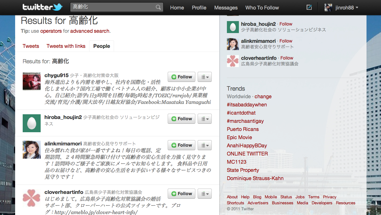This screenshot has width=381, height=215.
Task: Click chygu915's profile avatar in results
Action: point(32,81)
